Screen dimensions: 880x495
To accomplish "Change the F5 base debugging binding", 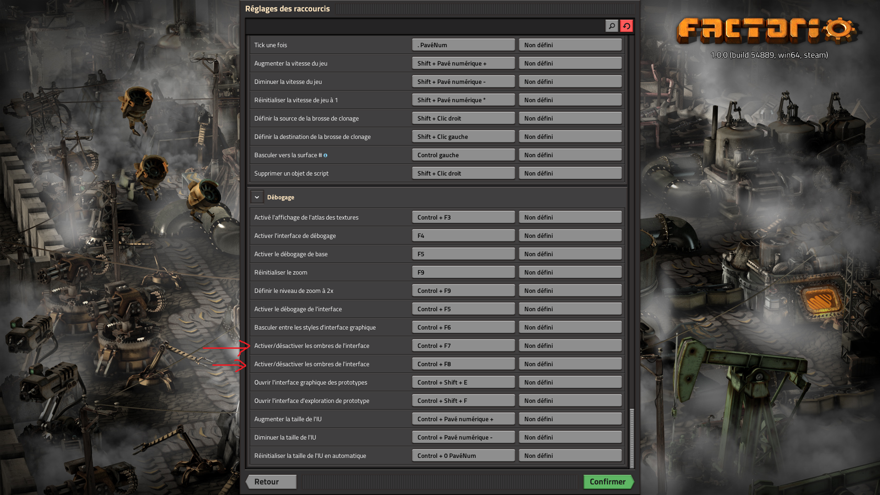I will pyautogui.click(x=463, y=254).
